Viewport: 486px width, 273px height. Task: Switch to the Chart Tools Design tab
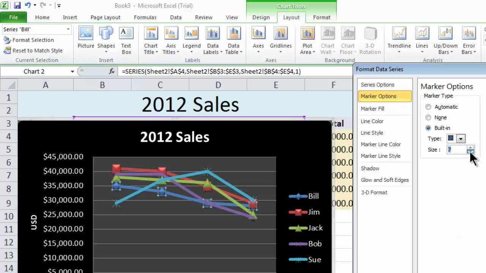click(x=261, y=17)
